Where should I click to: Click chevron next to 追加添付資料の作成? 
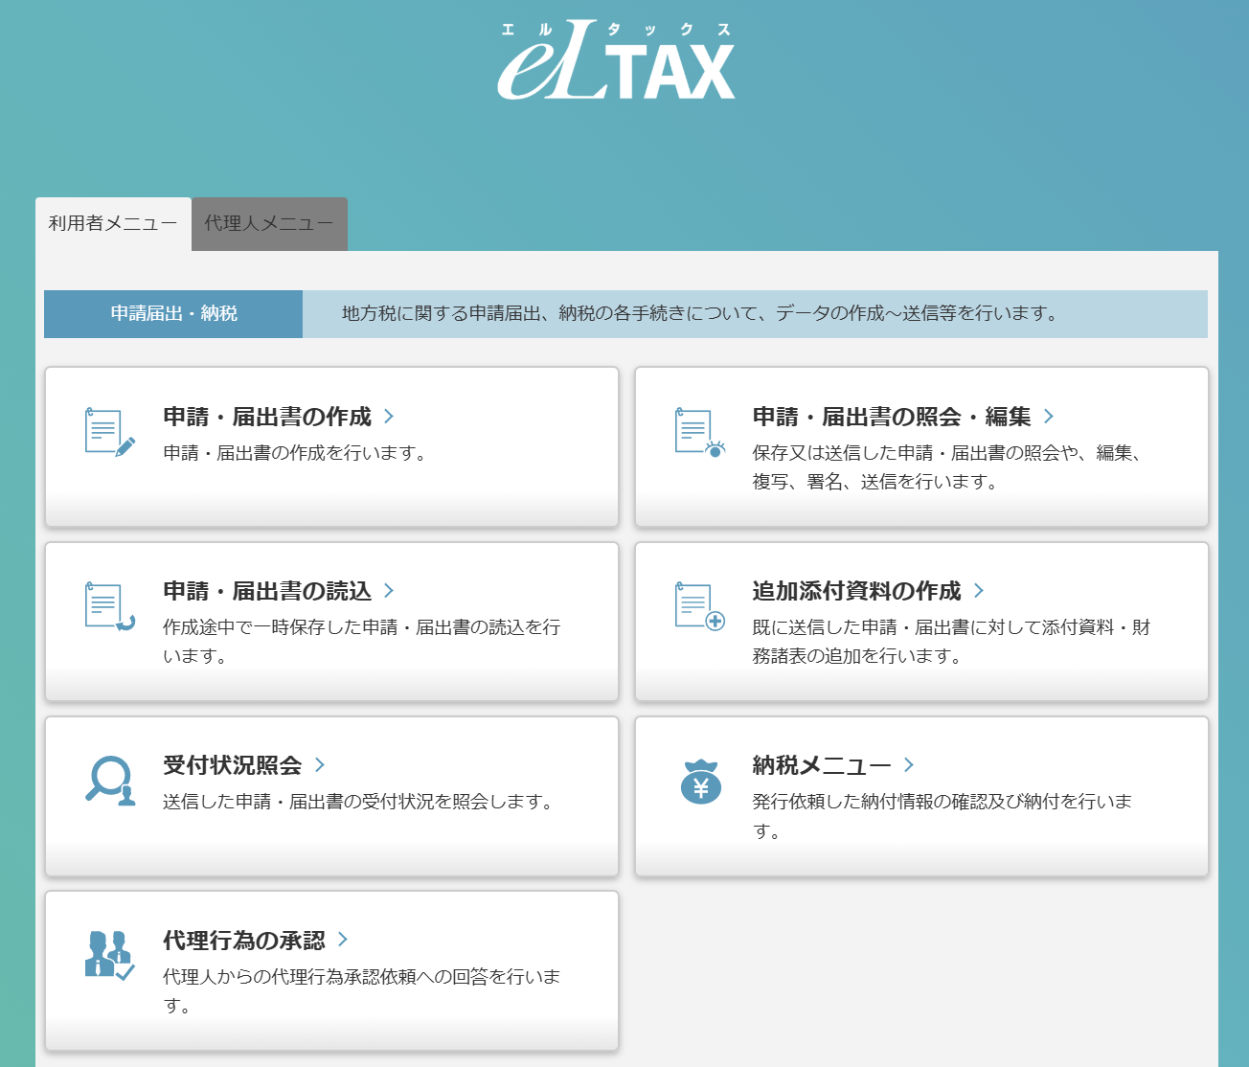pyautogui.click(x=979, y=591)
